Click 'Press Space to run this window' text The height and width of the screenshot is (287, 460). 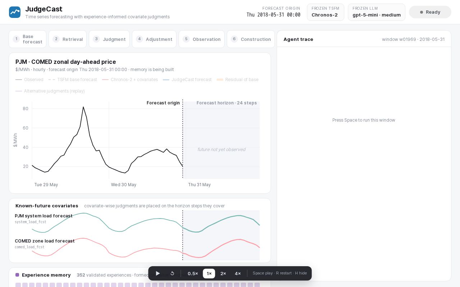(364, 120)
